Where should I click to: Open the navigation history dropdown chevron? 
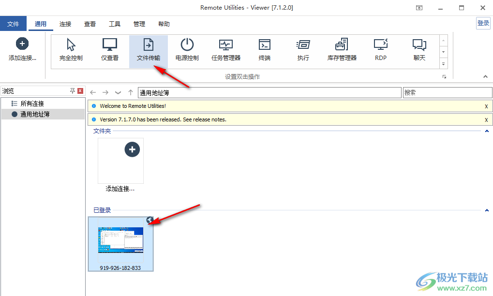pos(118,92)
